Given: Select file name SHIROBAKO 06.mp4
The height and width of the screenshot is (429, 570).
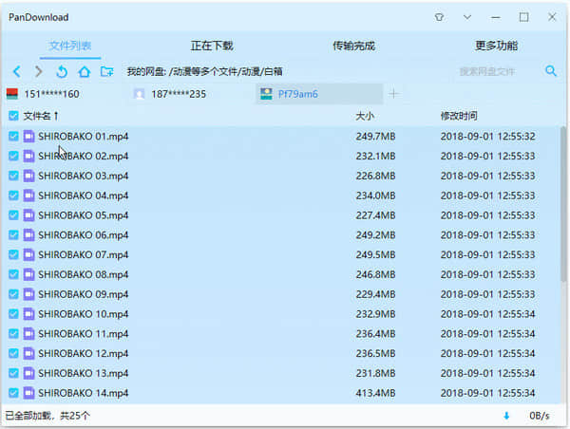Looking at the screenshot, I should 84,235.
